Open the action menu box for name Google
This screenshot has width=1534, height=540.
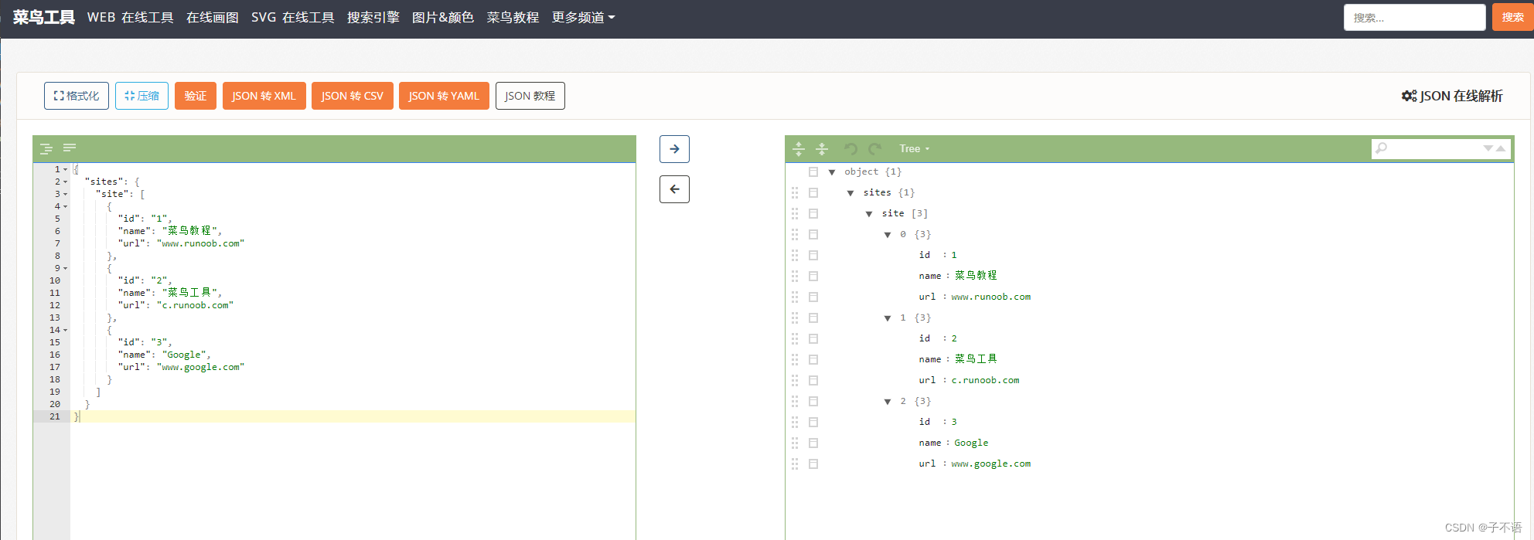[x=813, y=443]
